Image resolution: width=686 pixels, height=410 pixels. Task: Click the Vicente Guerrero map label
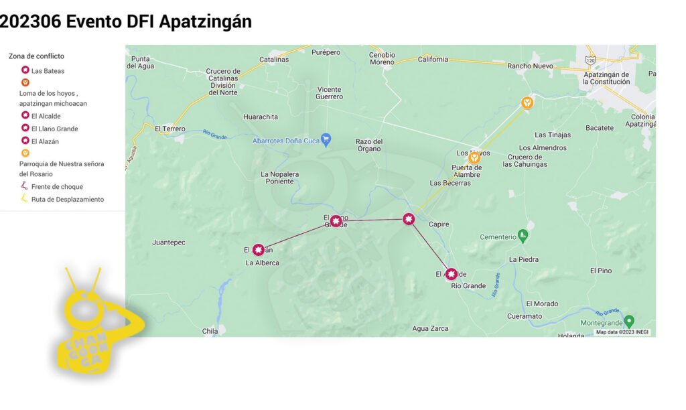tap(329, 92)
